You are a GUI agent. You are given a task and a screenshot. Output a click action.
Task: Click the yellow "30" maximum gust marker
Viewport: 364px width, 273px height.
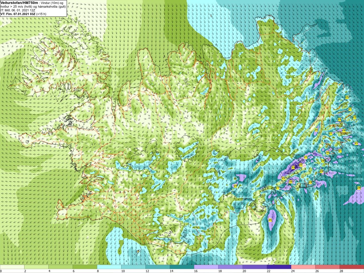pos(327,152)
